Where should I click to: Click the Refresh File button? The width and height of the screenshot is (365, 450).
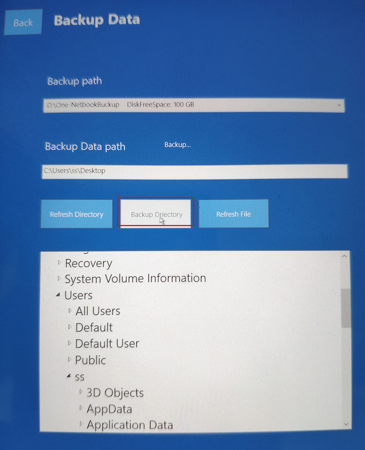[233, 214]
